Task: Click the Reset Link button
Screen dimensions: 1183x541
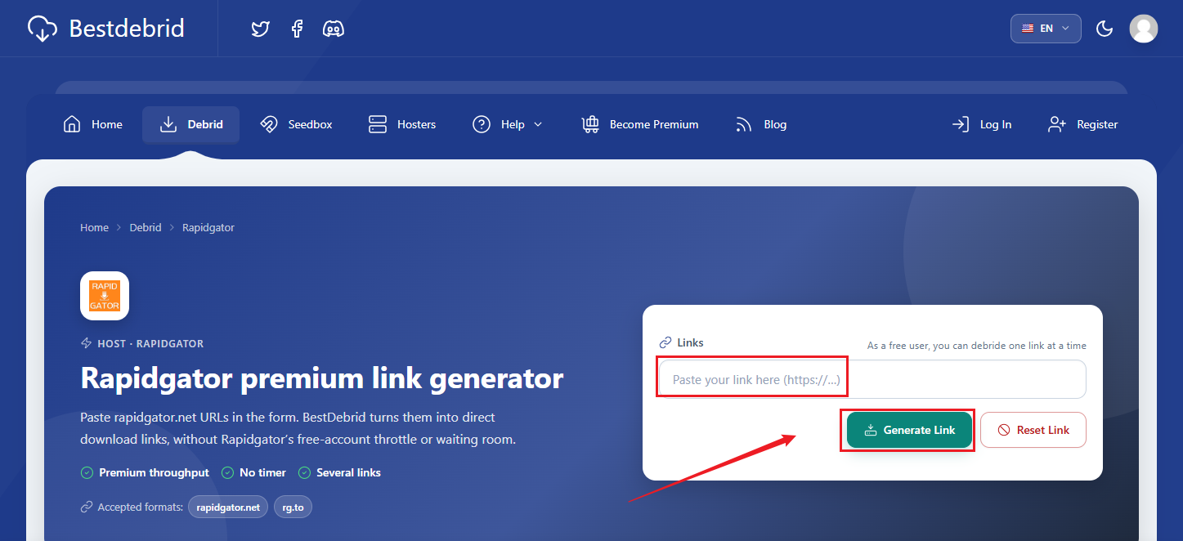Action: point(1033,430)
